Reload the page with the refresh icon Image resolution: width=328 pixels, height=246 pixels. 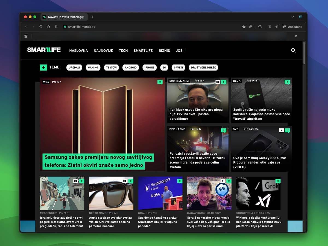coord(41,27)
